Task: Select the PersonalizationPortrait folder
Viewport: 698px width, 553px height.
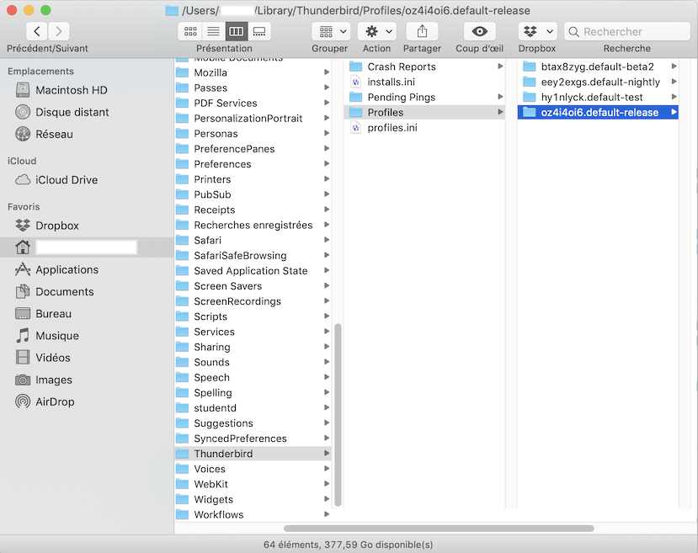Action: click(253, 119)
